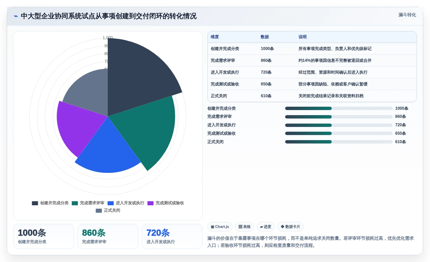Toggle the 创建并完成分类 legend swatch
Screen dimensions: 430x262
point(35,203)
